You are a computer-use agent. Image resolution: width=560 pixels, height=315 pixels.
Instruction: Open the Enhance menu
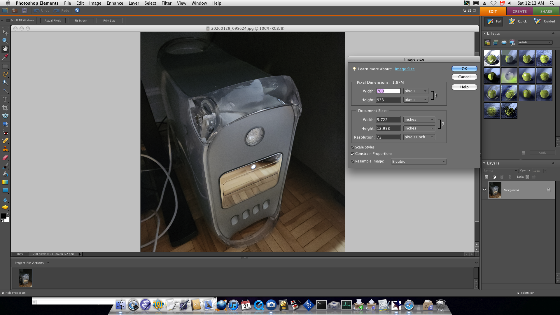(x=115, y=3)
